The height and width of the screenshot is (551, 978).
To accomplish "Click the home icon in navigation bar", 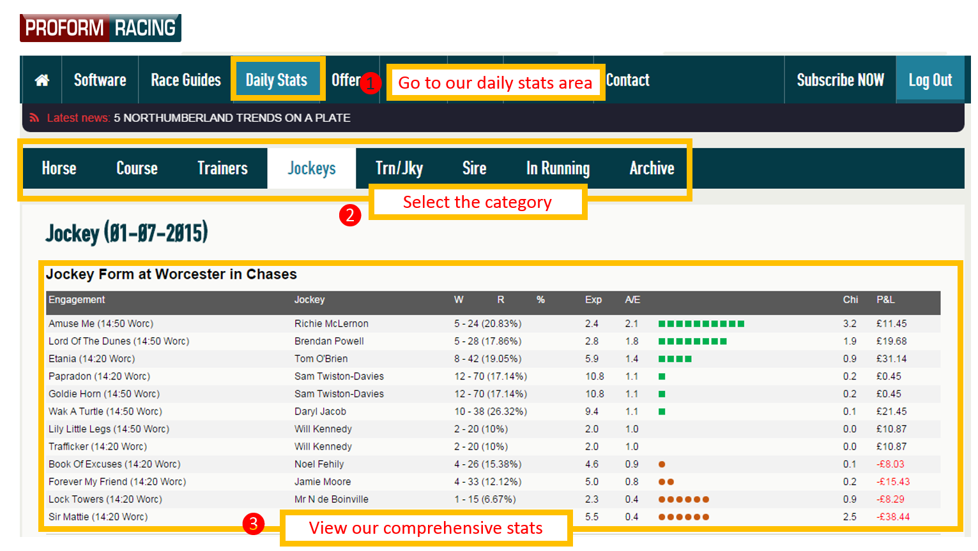I will (x=42, y=80).
